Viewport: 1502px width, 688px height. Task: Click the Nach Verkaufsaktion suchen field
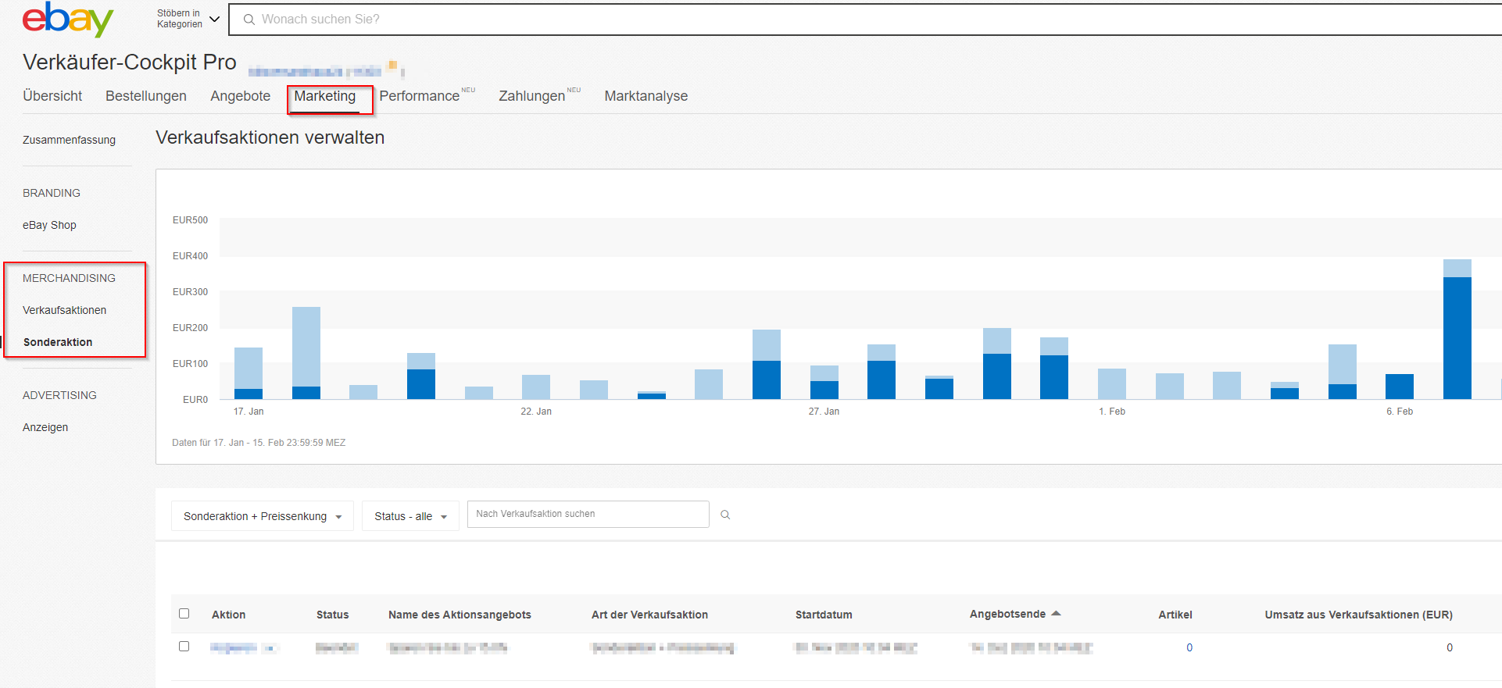coord(588,514)
